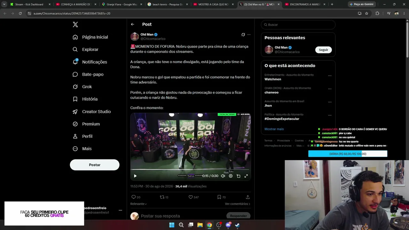Bookmark this page with the star icon

click(x=367, y=13)
